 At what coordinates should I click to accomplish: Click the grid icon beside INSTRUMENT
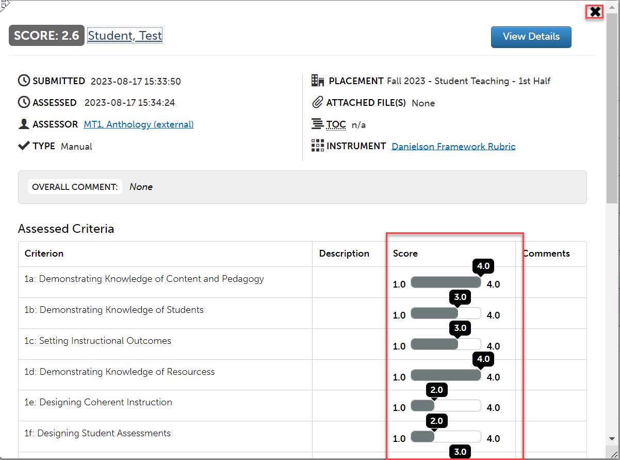318,146
